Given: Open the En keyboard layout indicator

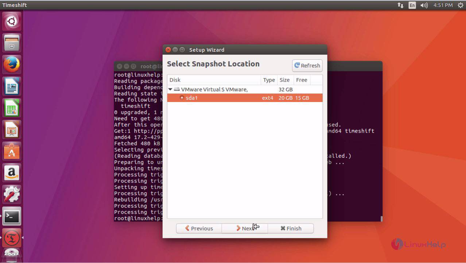Looking at the screenshot, I should point(412,5).
